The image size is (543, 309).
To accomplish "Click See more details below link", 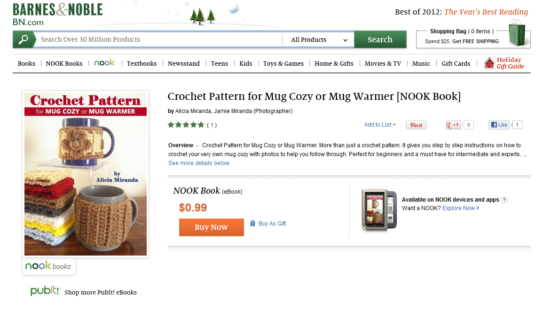I will point(199,163).
